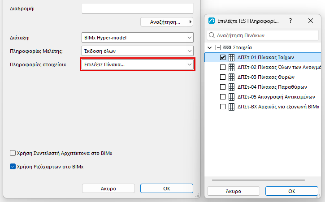The image size is (325, 202).
Task: Check ΔΠΣτ-02 Πίνακας Όλων των Ανοιγμάτων box
Action: click(x=223, y=67)
